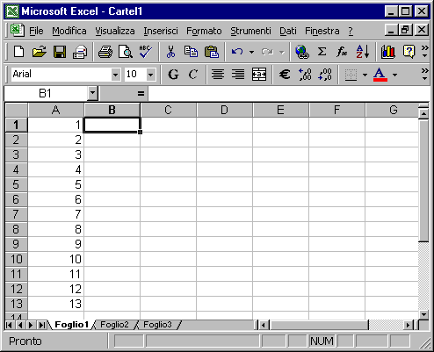434x352 pixels.
Task: Open the Formato menu
Action: (x=204, y=31)
